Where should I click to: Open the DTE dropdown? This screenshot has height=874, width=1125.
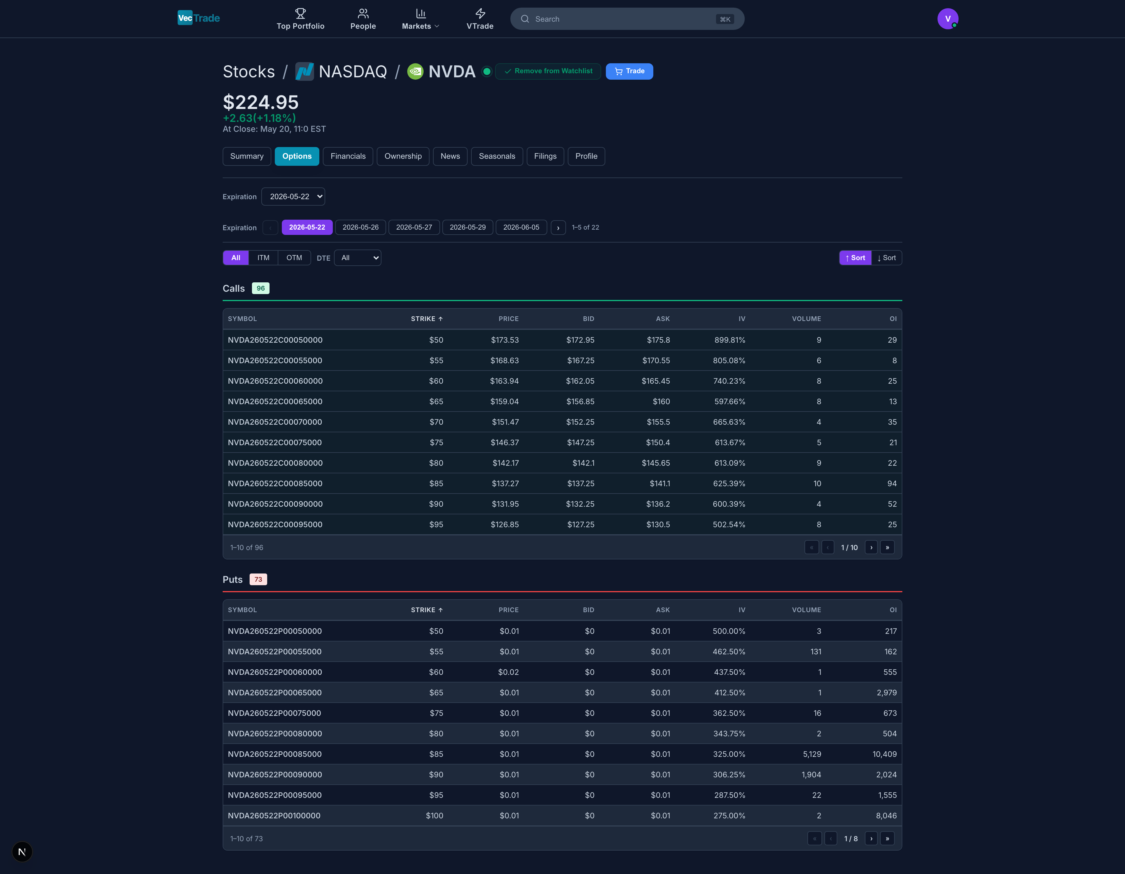(357, 257)
